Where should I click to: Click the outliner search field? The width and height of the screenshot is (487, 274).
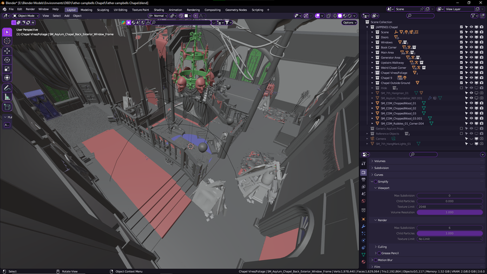click(x=420, y=16)
